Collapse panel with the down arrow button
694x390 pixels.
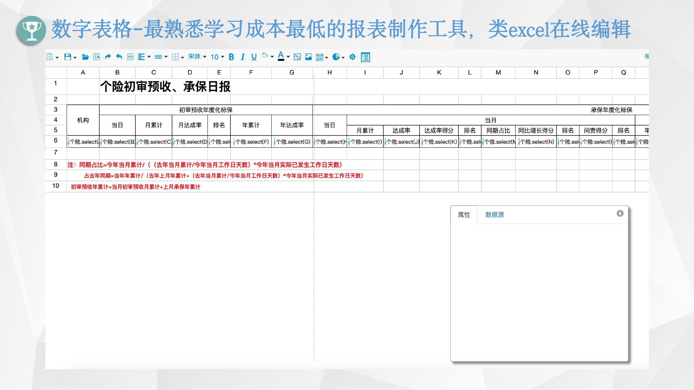[620, 214]
